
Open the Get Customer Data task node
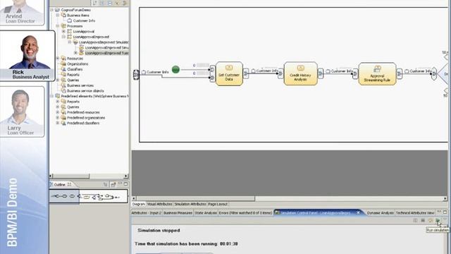click(x=229, y=73)
